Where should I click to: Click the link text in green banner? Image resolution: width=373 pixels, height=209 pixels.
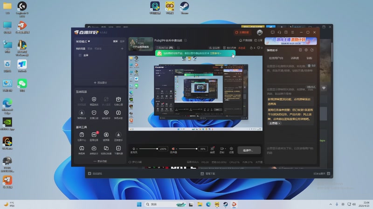pyautogui.click(x=215, y=53)
